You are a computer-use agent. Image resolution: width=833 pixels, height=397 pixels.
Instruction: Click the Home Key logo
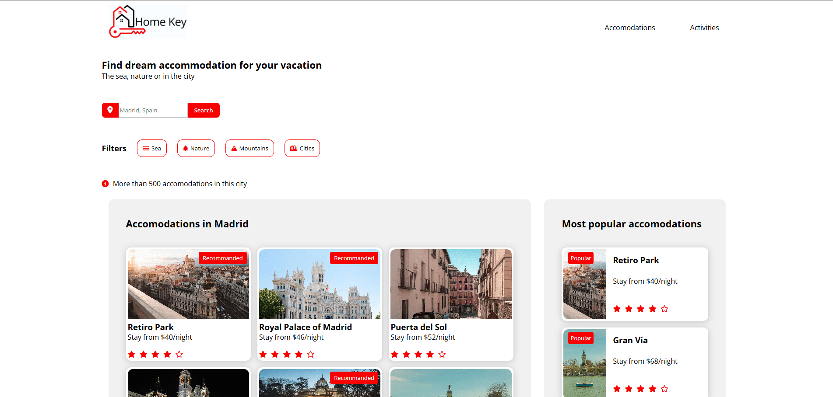click(x=148, y=22)
